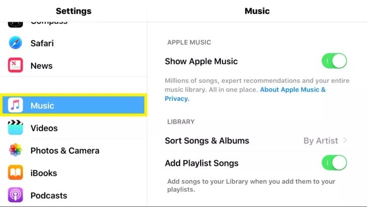
Task: Tap the partially hidden Compass icon
Action: click(16, 23)
